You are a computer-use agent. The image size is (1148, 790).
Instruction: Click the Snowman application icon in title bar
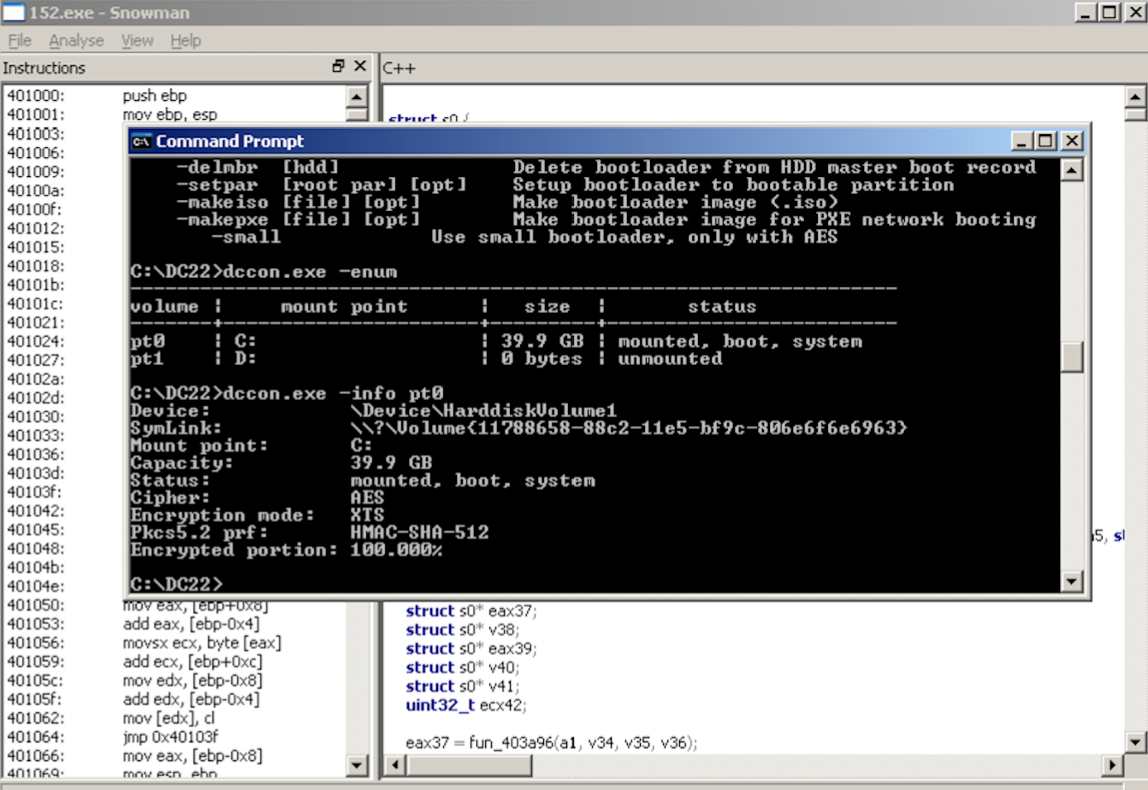click(x=14, y=12)
